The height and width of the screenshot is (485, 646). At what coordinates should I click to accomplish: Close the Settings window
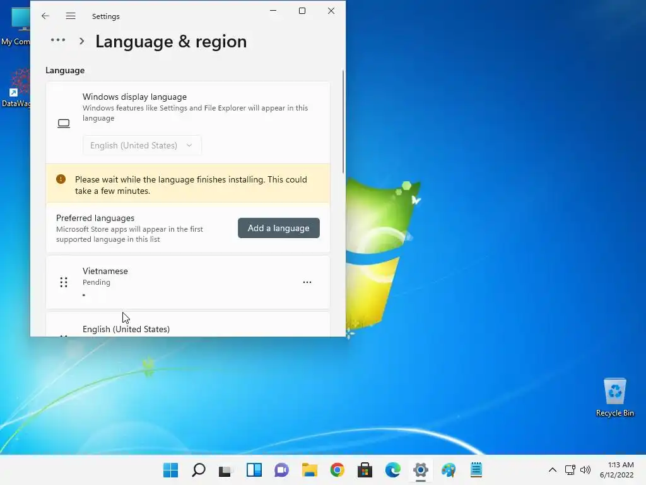[331, 11]
